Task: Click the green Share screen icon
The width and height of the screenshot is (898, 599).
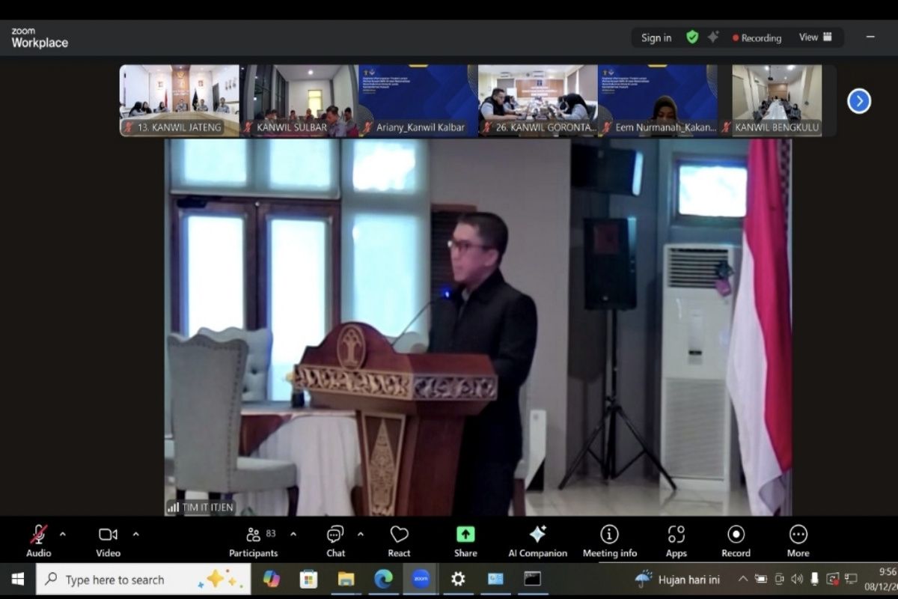Action: 465,541
